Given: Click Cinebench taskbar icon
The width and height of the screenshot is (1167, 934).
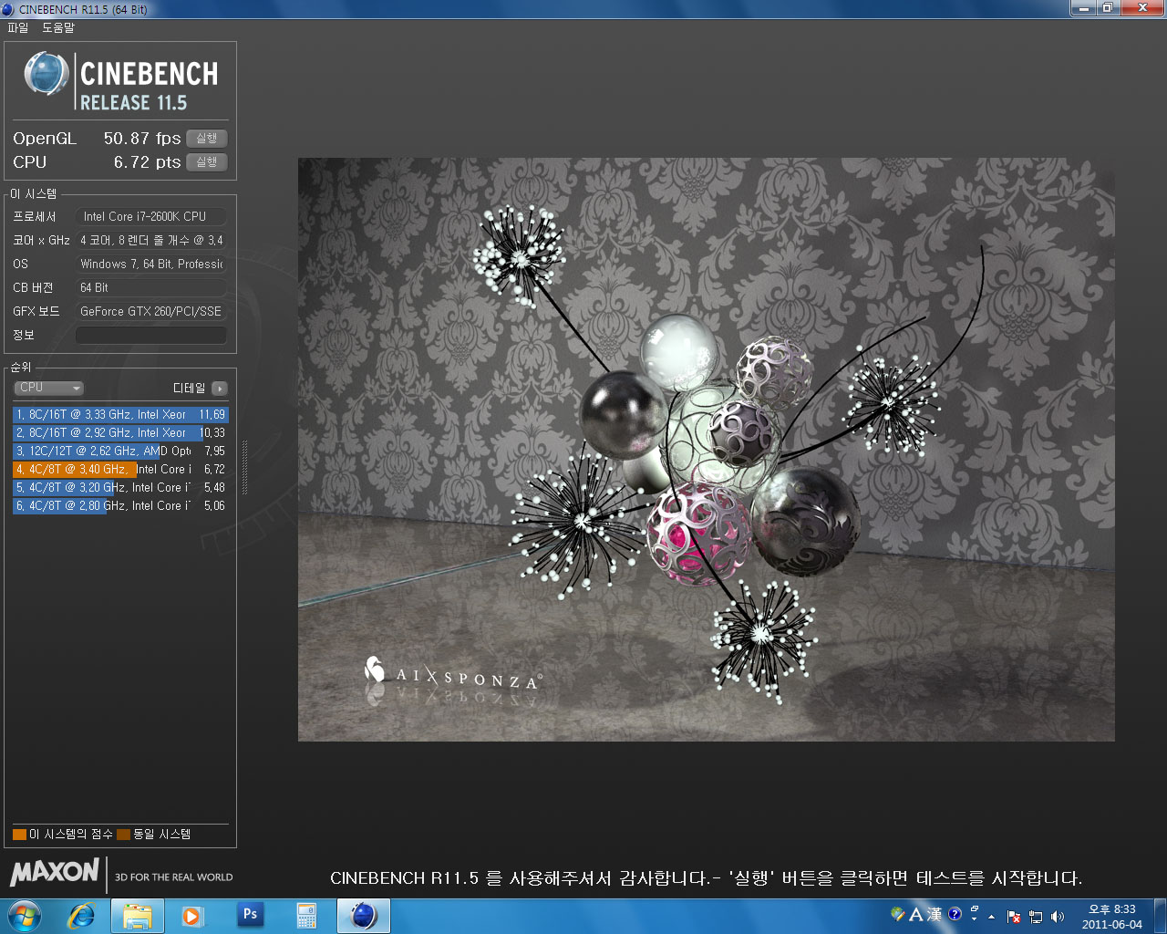Looking at the screenshot, I should 364,916.
